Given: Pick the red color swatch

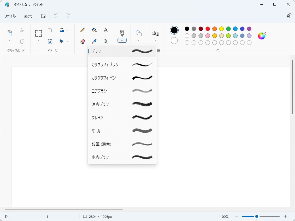Looking at the screenshot, I should (208, 29).
